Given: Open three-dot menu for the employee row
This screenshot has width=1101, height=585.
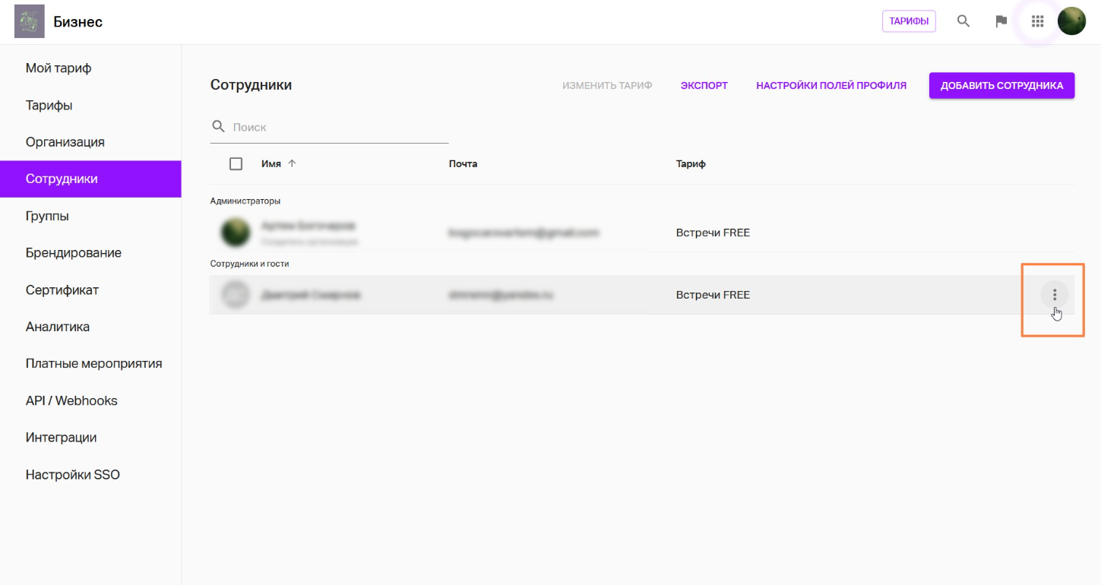Looking at the screenshot, I should pyautogui.click(x=1055, y=295).
